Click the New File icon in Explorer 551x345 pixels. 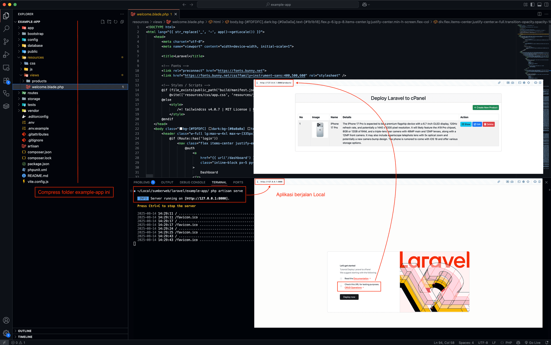103,22
